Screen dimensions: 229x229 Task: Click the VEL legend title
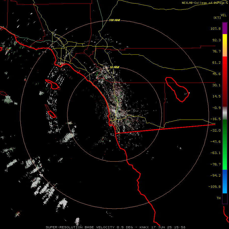pos(224,15)
